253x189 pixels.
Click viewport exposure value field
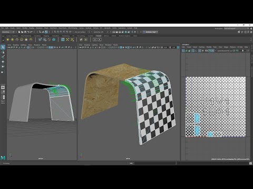tap(166, 47)
